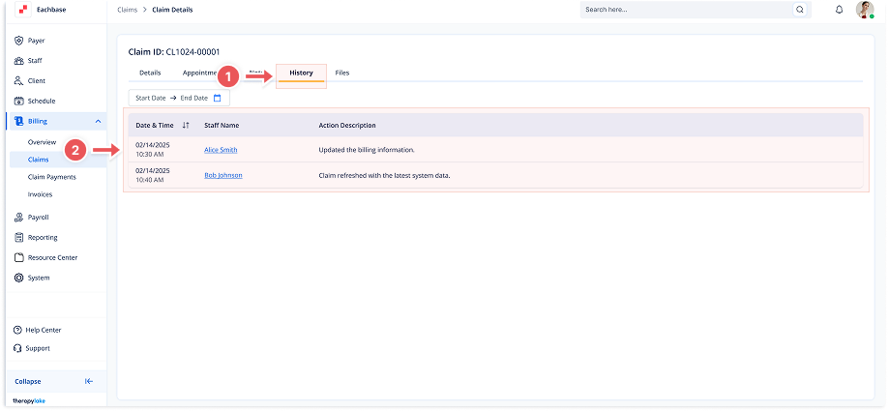Click the Staff Name column header
This screenshot has width=888, height=411.
pyautogui.click(x=222, y=125)
